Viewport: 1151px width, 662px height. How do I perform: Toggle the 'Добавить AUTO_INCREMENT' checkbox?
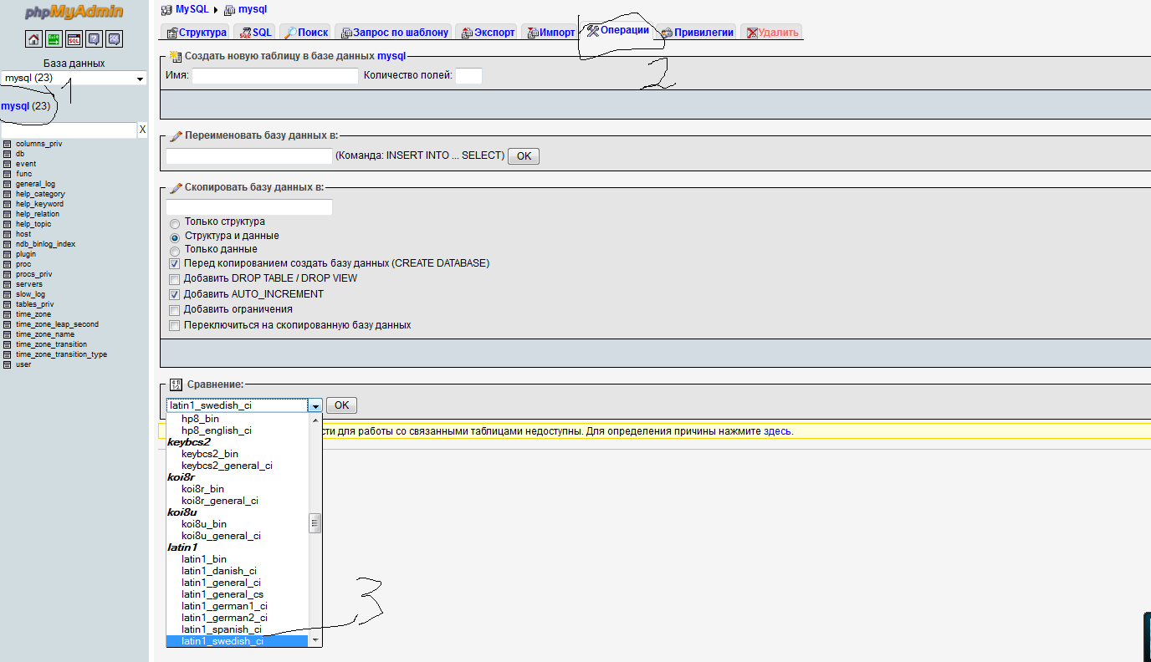pos(175,294)
